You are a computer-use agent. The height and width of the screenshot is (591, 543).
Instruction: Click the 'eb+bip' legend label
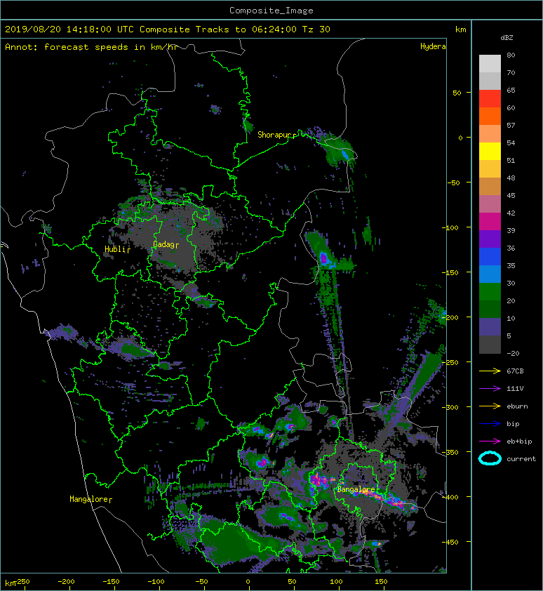519,441
